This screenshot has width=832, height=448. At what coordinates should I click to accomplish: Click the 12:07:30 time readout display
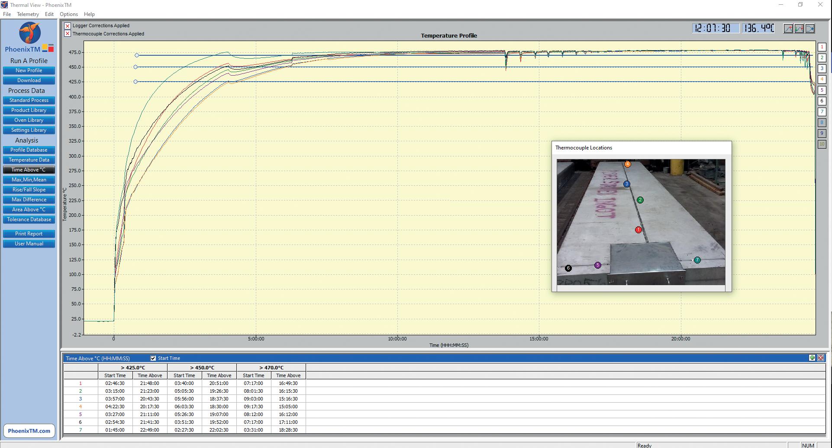click(x=715, y=29)
